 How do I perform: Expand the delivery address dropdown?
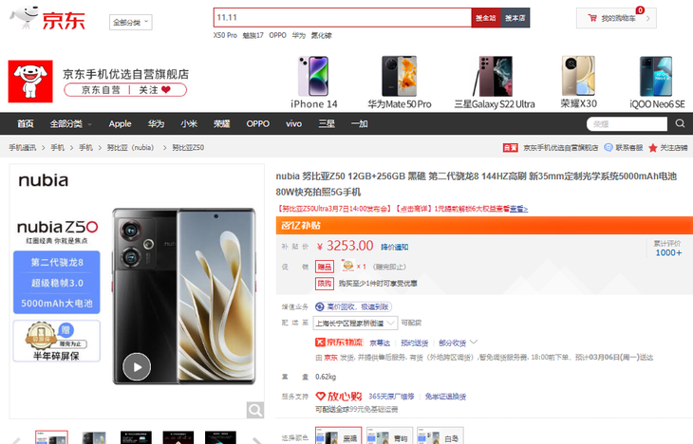click(355, 323)
